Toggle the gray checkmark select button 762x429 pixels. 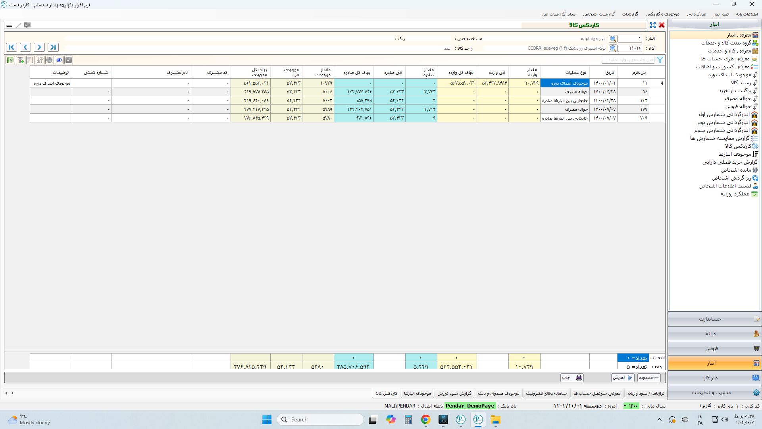point(69,60)
